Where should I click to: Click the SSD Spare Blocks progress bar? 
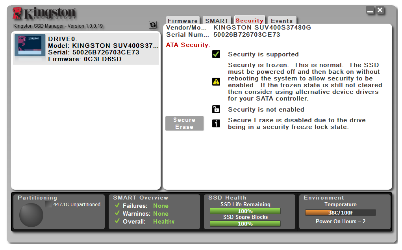pos(245,224)
